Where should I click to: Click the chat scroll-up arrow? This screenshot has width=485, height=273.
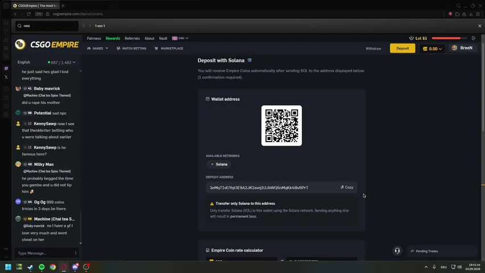pyautogui.click(x=81, y=71)
